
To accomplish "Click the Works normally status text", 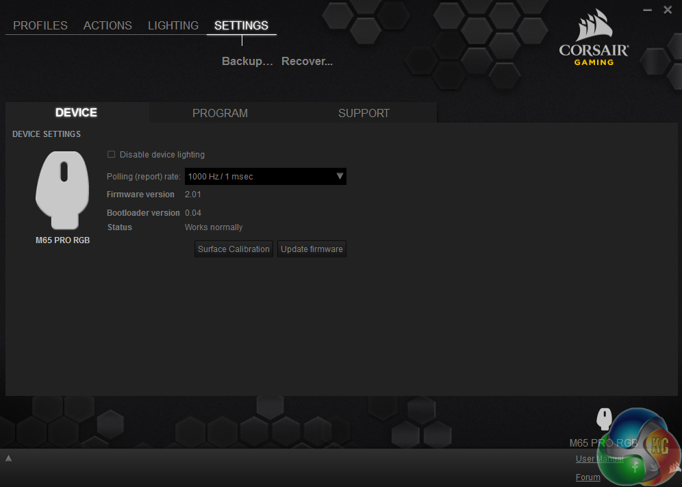I will click(214, 227).
